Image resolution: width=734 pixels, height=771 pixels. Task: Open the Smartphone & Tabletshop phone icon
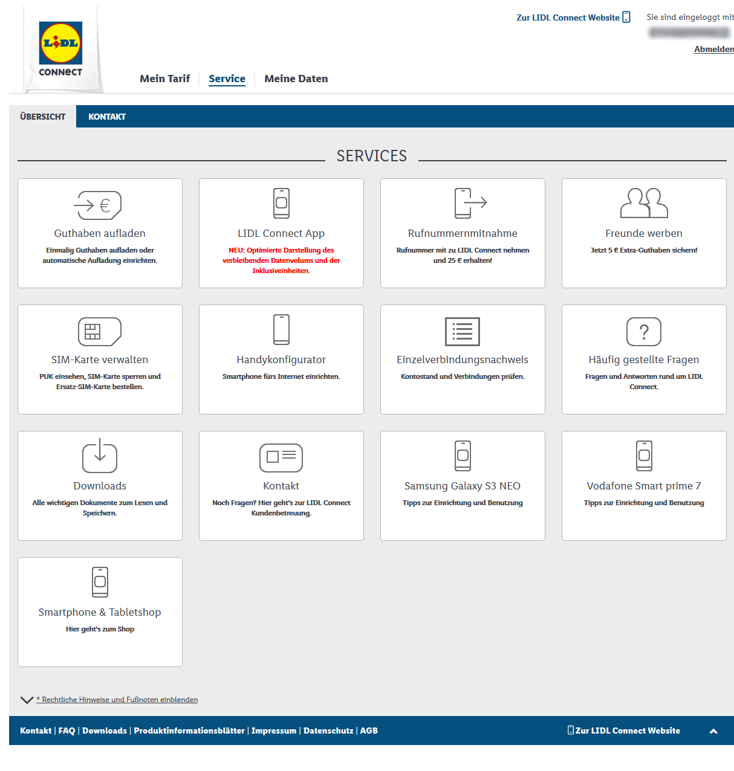coord(100,582)
